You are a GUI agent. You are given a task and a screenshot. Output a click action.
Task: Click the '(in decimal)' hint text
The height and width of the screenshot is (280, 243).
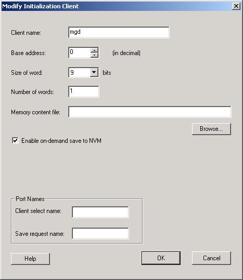(126, 53)
